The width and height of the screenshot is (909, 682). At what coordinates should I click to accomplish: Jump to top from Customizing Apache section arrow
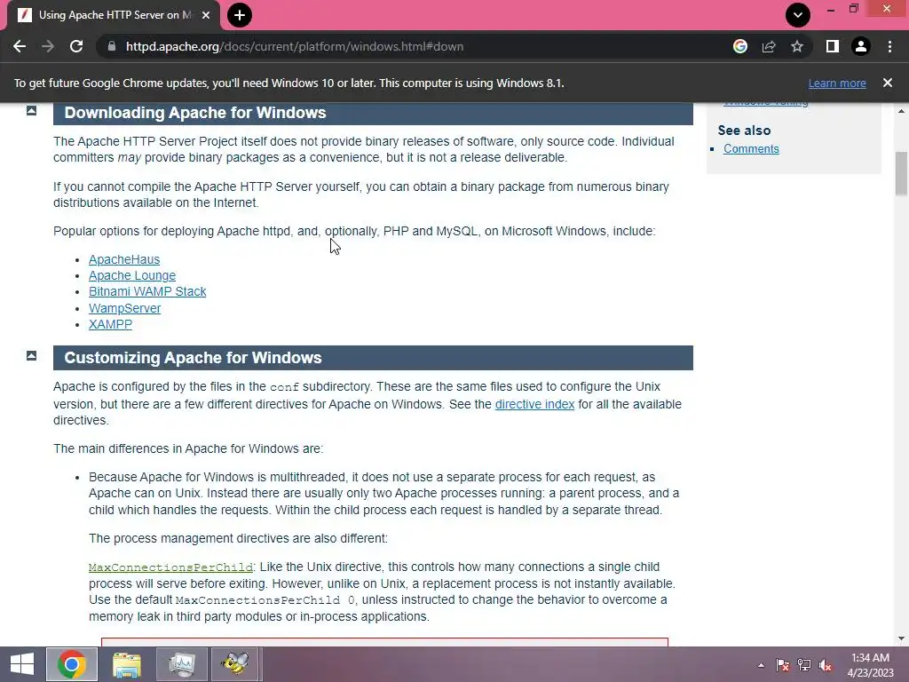(31, 355)
